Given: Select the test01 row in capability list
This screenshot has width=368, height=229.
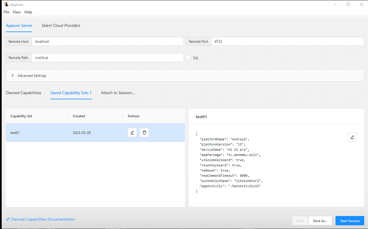Looking at the screenshot, I should click(x=95, y=133).
